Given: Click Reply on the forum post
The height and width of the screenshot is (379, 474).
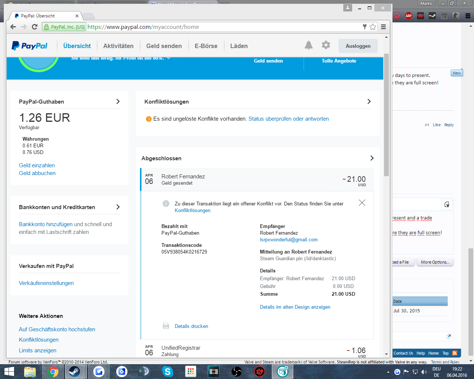Looking at the screenshot, I should coord(449,125).
